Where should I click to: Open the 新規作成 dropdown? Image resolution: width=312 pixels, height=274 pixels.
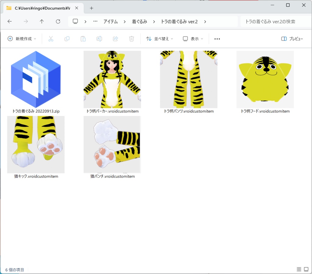(x=21, y=39)
